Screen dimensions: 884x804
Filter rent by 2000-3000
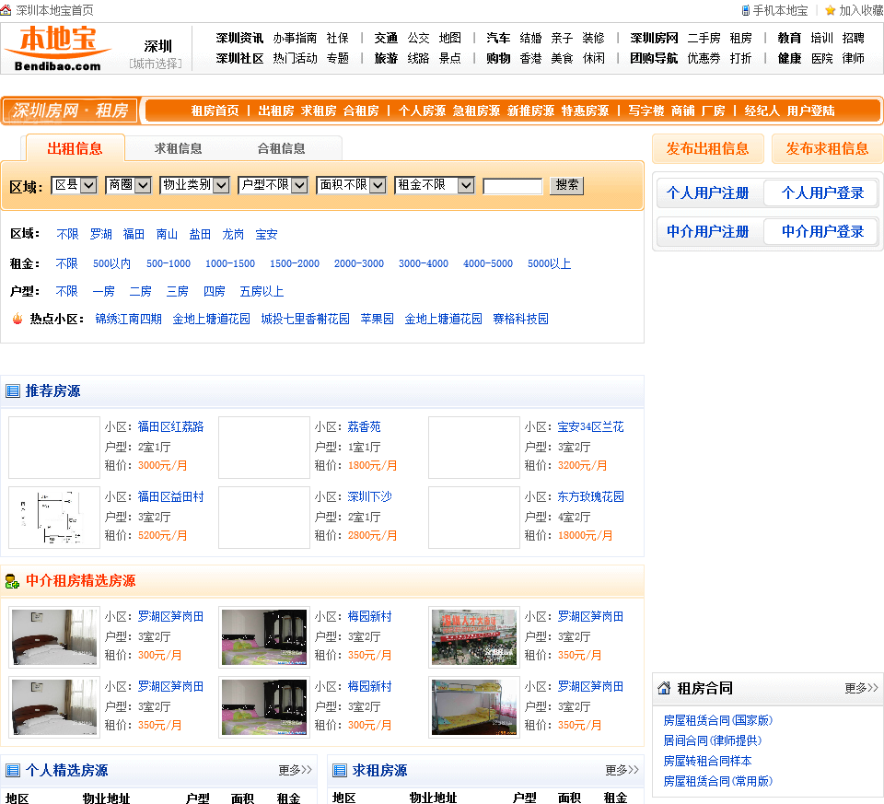click(358, 264)
